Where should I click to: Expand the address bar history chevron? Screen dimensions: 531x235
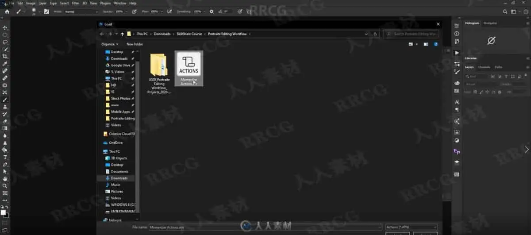coord(366,34)
